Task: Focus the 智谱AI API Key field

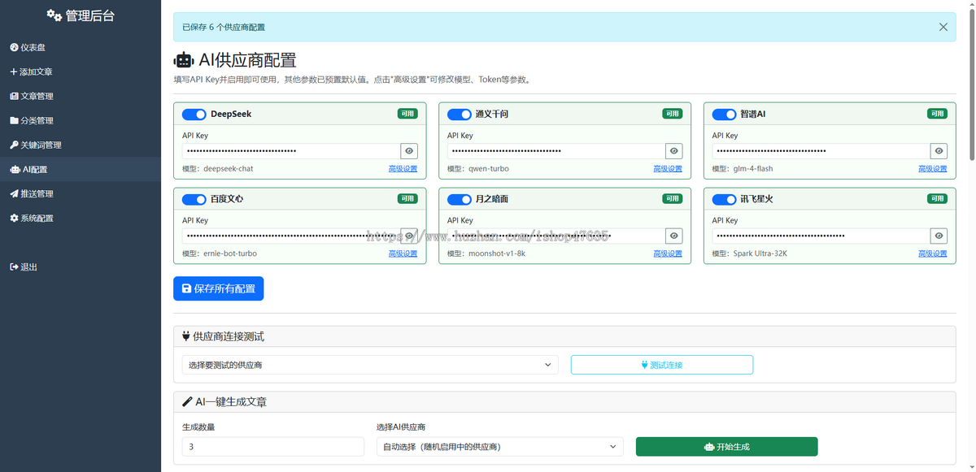Action: click(x=821, y=151)
